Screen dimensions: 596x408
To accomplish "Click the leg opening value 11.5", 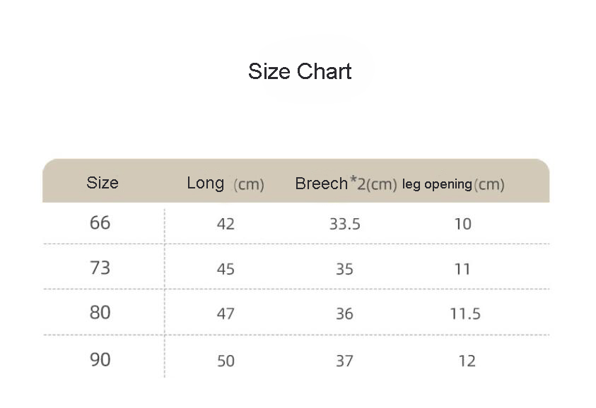I will [x=465, y=313].
